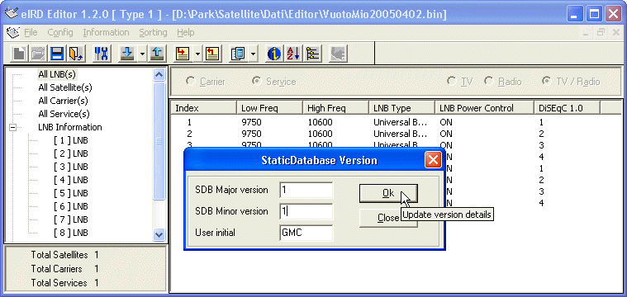Screen dimensions: 627x297
Task: Open the File menu
Action: click(x=31, y=32)
